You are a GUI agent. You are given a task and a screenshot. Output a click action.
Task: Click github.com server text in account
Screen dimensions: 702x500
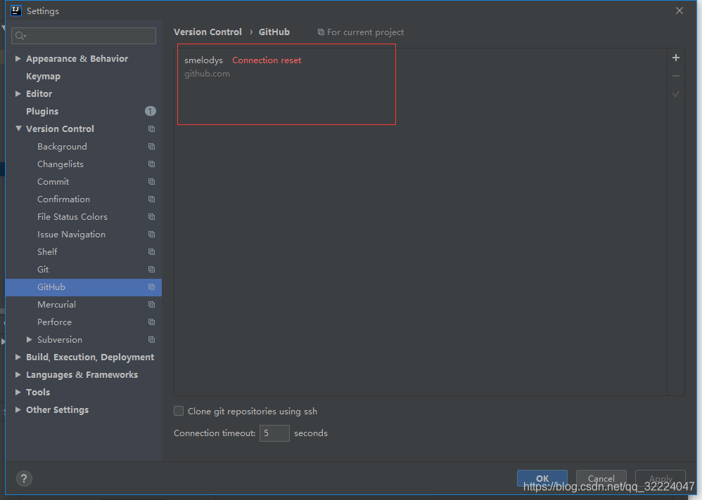pyautogui.click(x=207, y=74)
